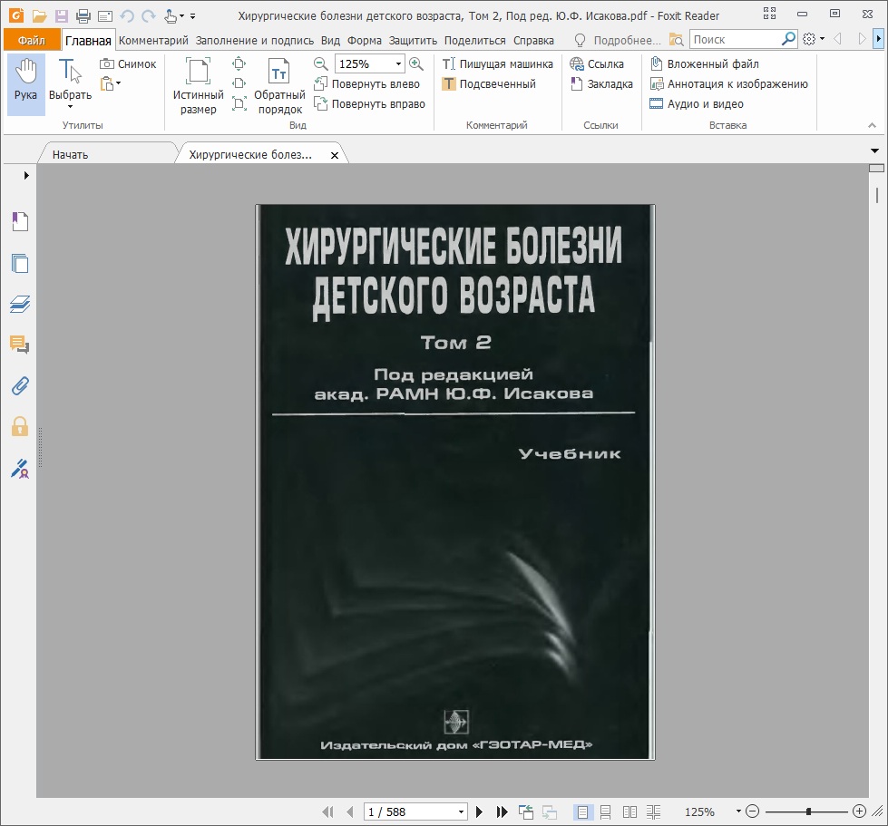Viewport: 888px width, 826px height.
Task: Click the vertical scrollbar thumb
Action: (877, 195)
